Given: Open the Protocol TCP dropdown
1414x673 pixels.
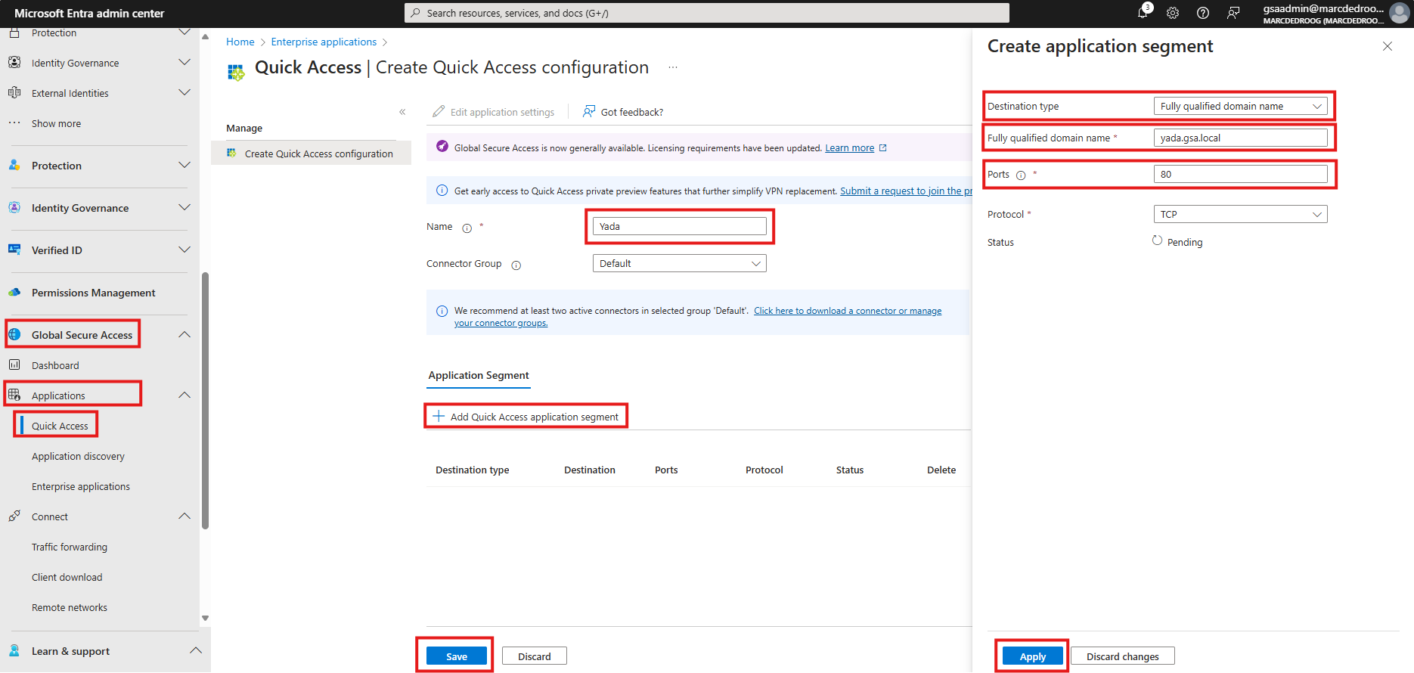Looking at the screenshot, I should click(1240, 214).
